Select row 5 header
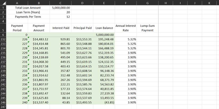 (x=3, y=28)
